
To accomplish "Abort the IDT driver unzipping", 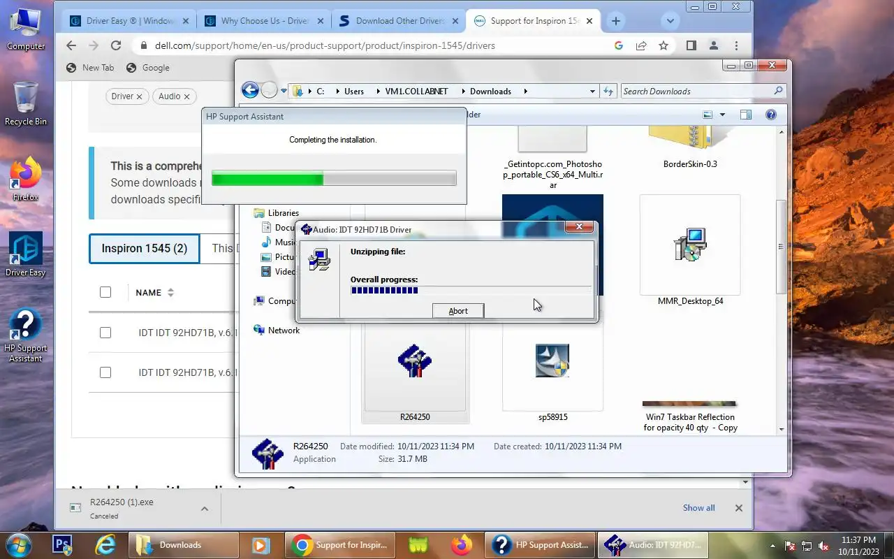I will click(x=457, y=311).
